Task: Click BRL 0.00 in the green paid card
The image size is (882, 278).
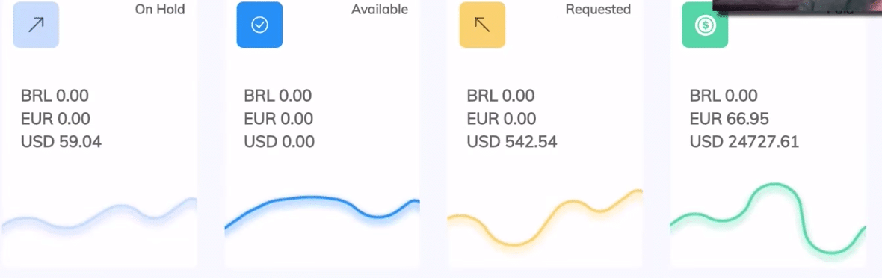Action: coord(724,96)
